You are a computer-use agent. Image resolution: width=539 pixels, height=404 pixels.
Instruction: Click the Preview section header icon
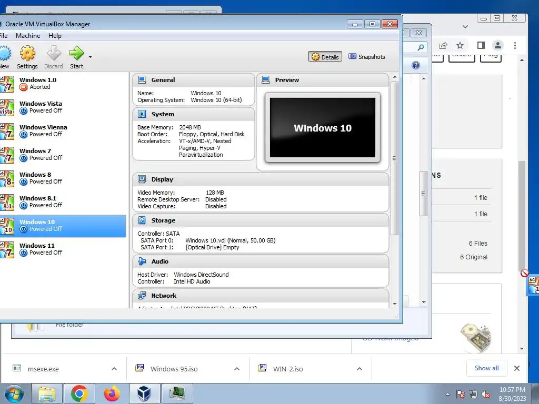(x=265, y=80)
